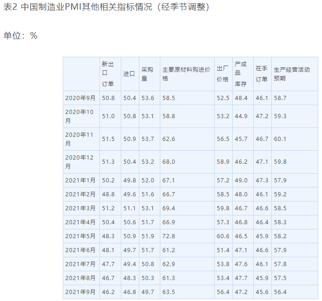322x301 pixels.
Task: Click the 63.5 value in 2021年9月 row
Action: (x=169, y=292)
